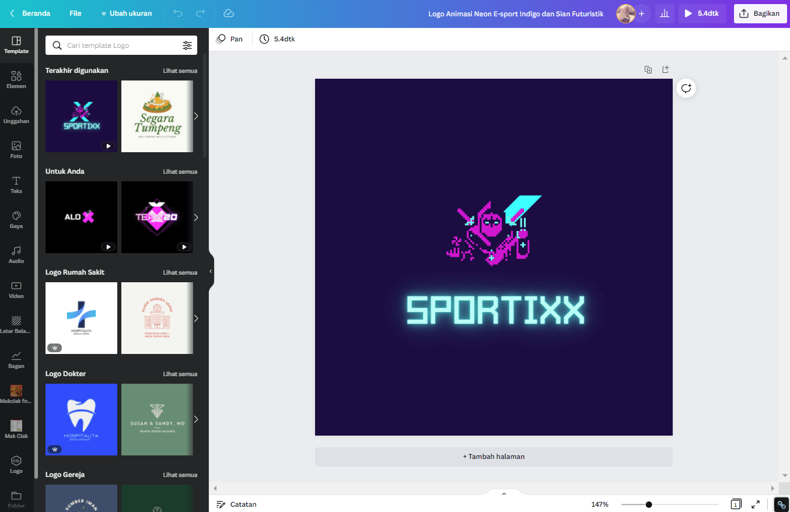Viewport: 790px width, 512px height.
Task: Toggle fullscreen view from the bottom bar
Action: coord(756,504)
